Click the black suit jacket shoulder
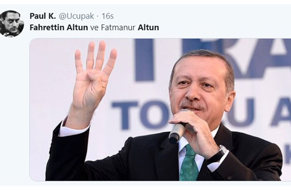Image resolution: width=291 pixels, height=190 pixels. (x=260, y=147)
